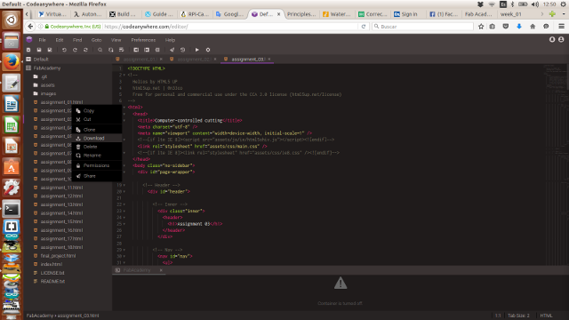Click the Firefox downloads arrow icon
The image size is (569, 320).
(519, 27)
